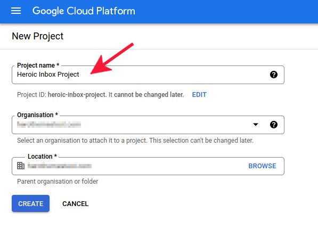Viewport: 318px width, 246px height.
Task: Click the Project name help icon
Action: (x=274, y=75)
